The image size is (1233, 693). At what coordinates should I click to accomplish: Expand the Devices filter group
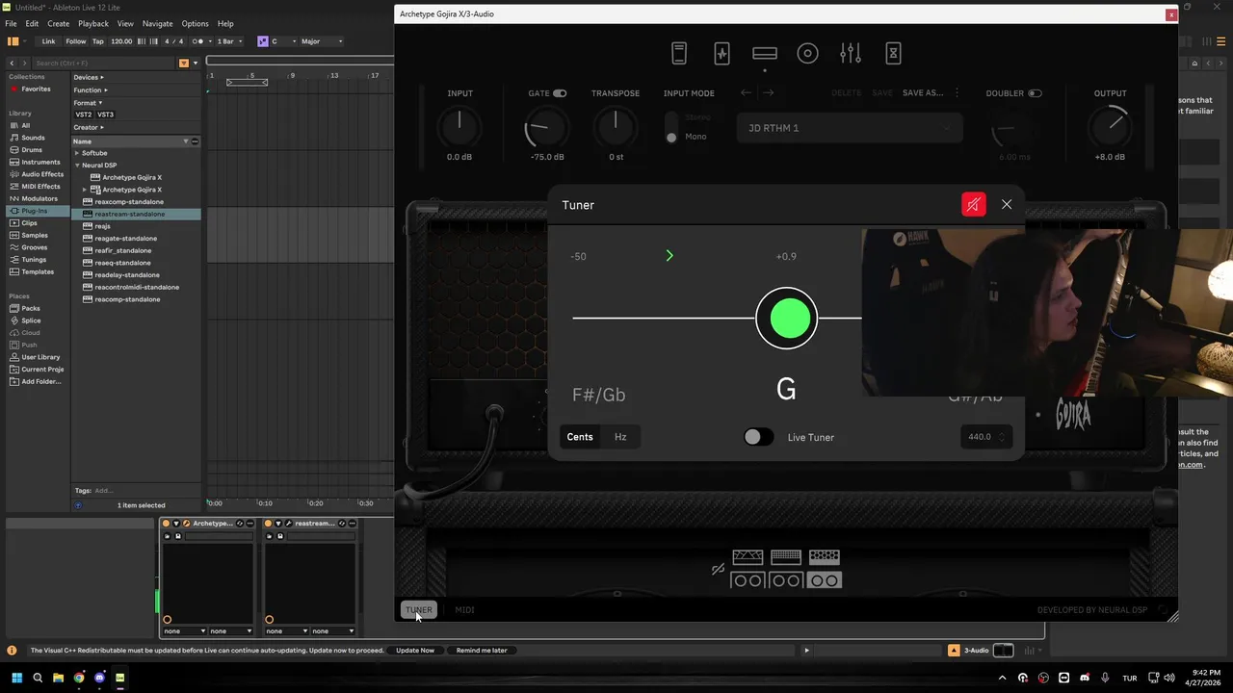pos(89,77)
